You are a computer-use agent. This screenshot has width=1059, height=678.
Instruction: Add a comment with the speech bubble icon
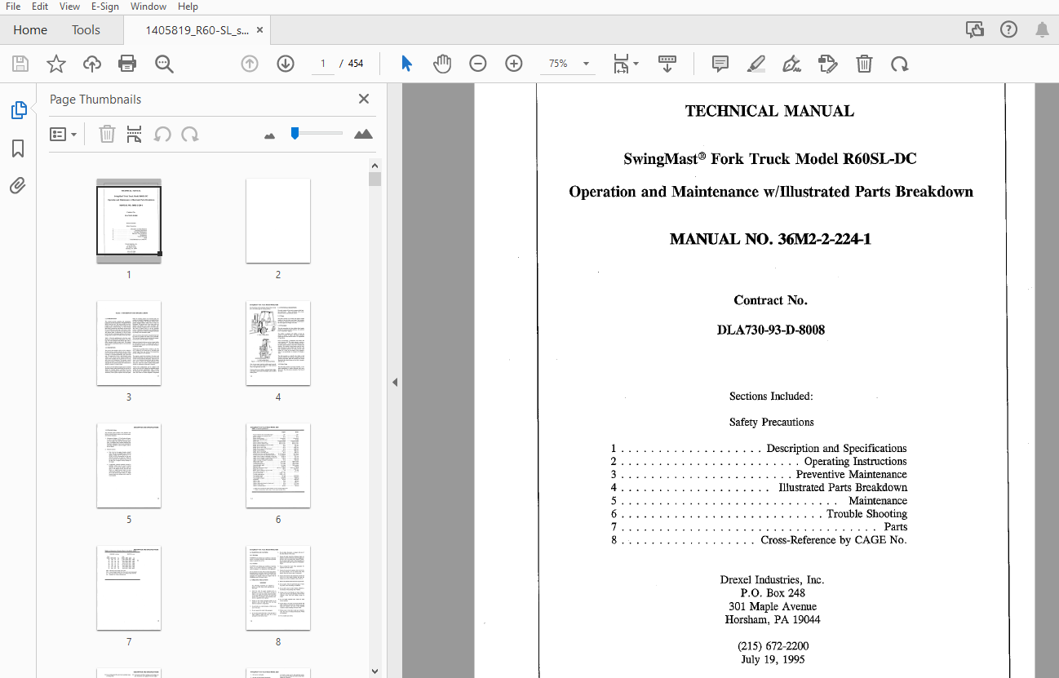point(720,64)
